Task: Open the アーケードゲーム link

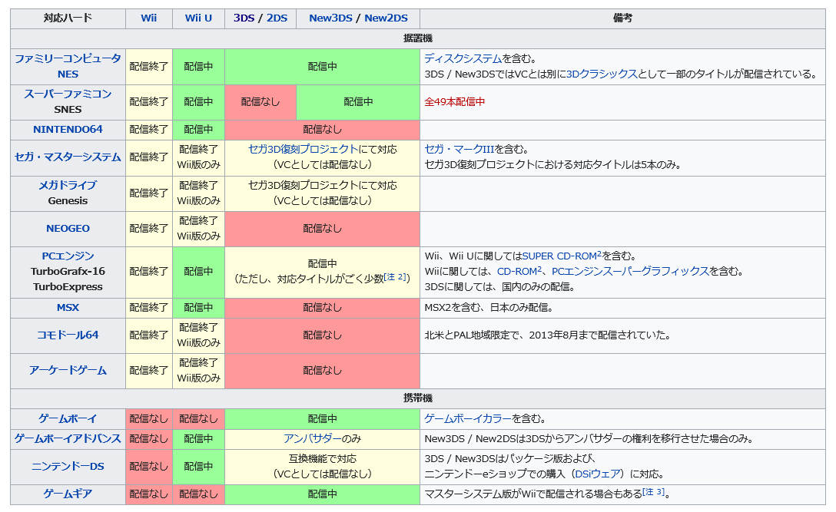Action: pyautogui.click(x=68, y=370)
